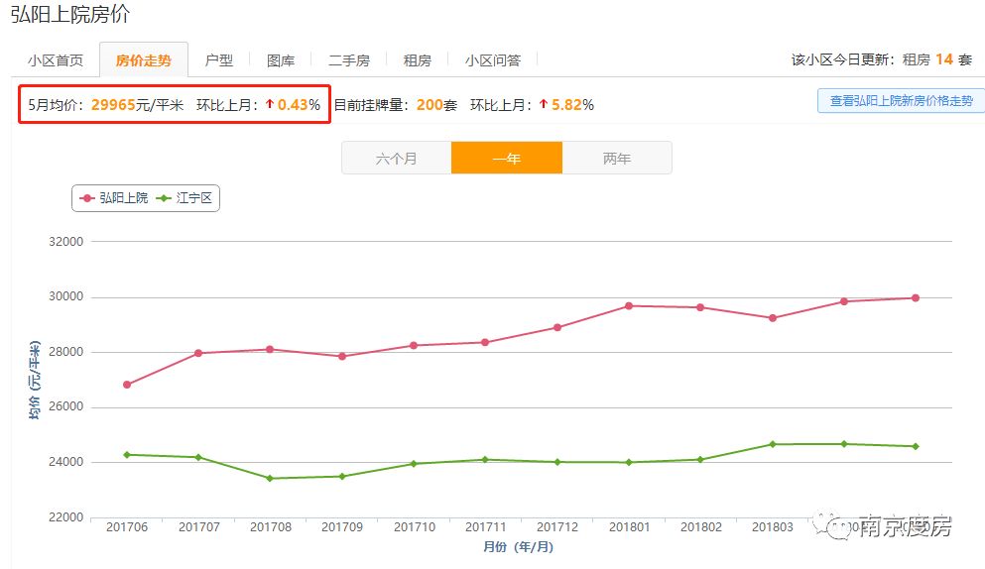Open the 图库 tab

pos(281,60)
